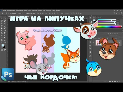Click the zoom percentage field in status bar
This screenshot has width=123, height=92.
point(9,82)
